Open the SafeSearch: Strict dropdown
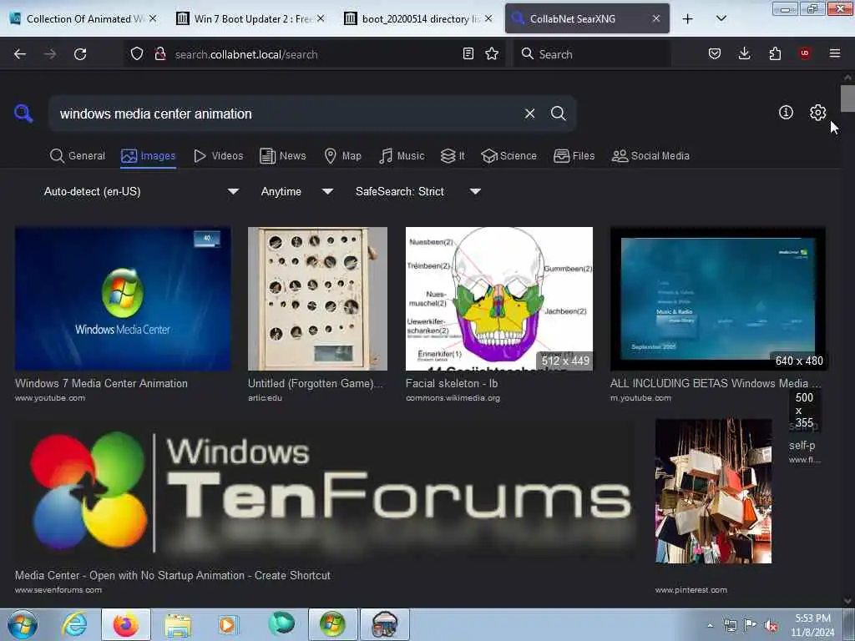The width and height of the screenshot is (855, 641). coord(417,191)
